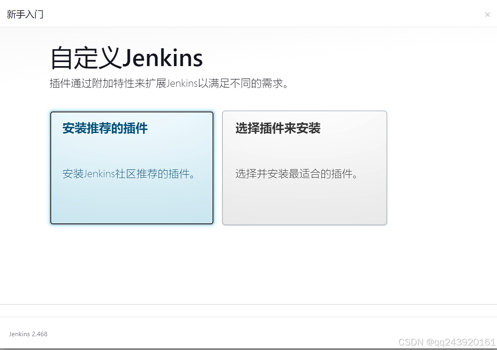Click the Jenkins 2.468 version text
Viewport: 497px width, 350px height.
click(28, 334)
